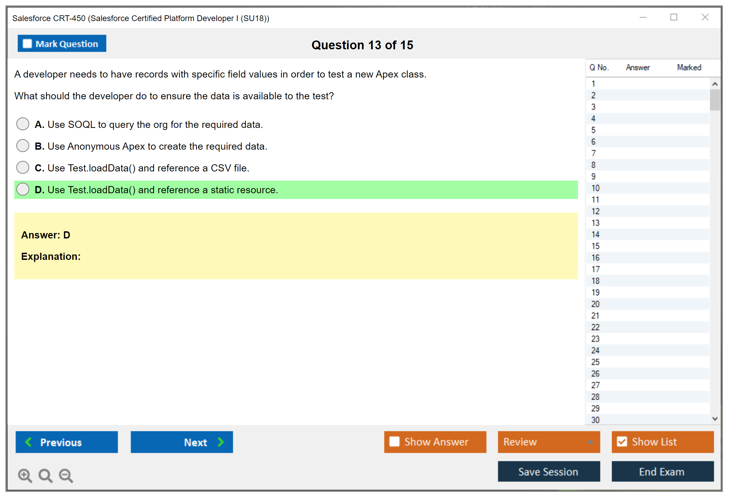
Task: Click the End Exam button
Action: tap(662, 471)
